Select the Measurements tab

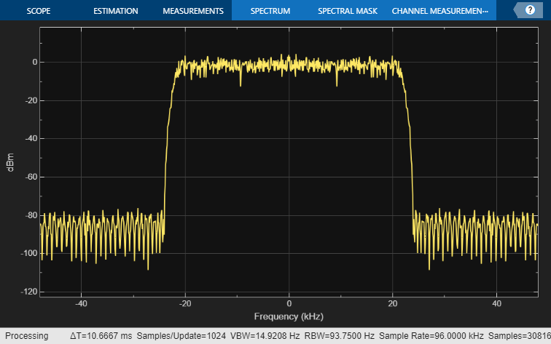pos(192,12)
